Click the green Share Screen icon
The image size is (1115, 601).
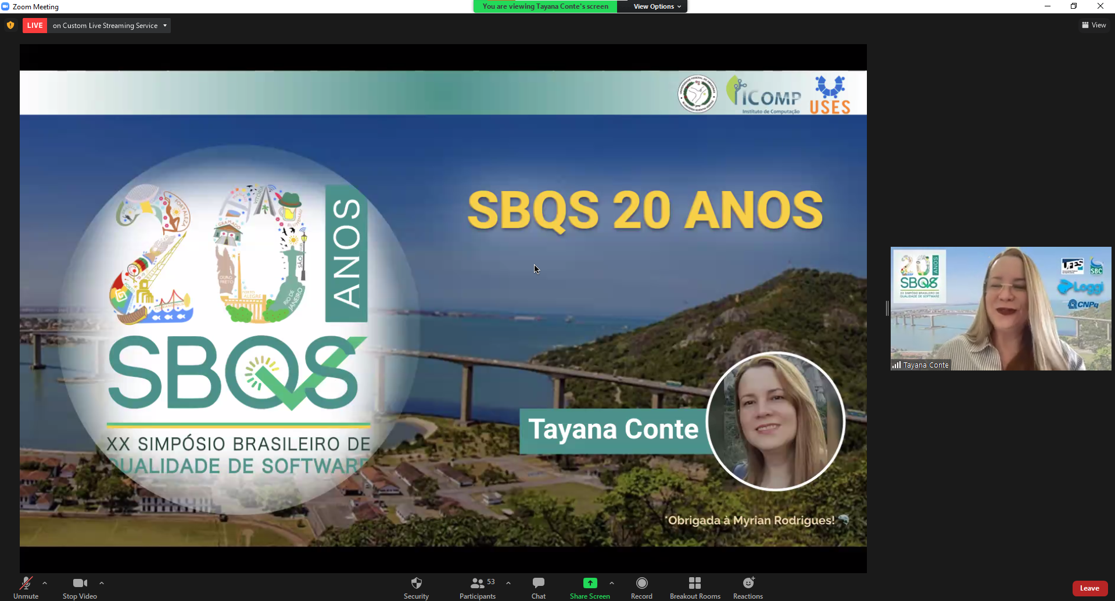point(590,583)
